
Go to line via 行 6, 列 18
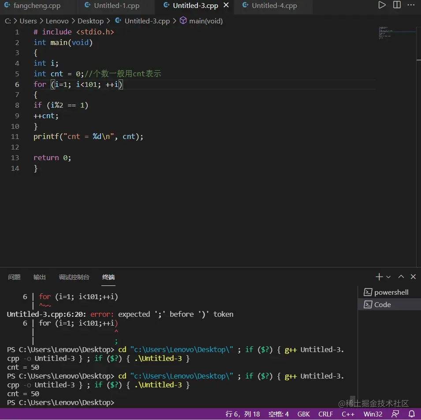tap(243, 414)
